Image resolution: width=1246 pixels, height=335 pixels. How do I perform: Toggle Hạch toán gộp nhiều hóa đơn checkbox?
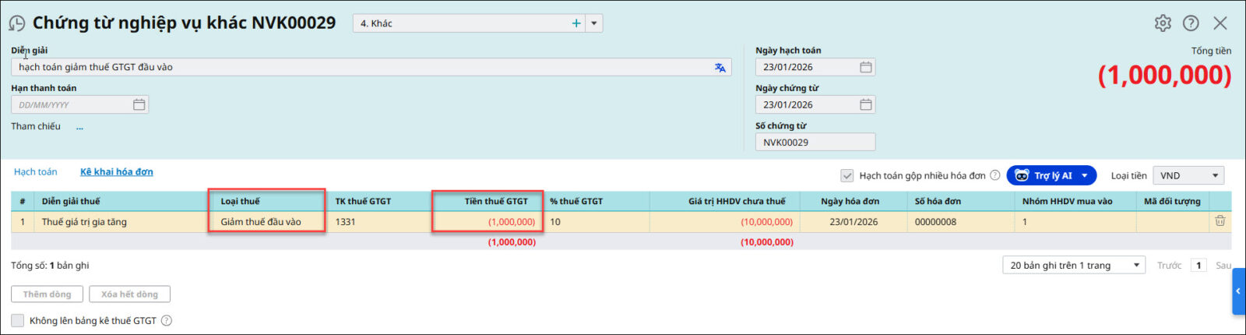tap(847, 176)
